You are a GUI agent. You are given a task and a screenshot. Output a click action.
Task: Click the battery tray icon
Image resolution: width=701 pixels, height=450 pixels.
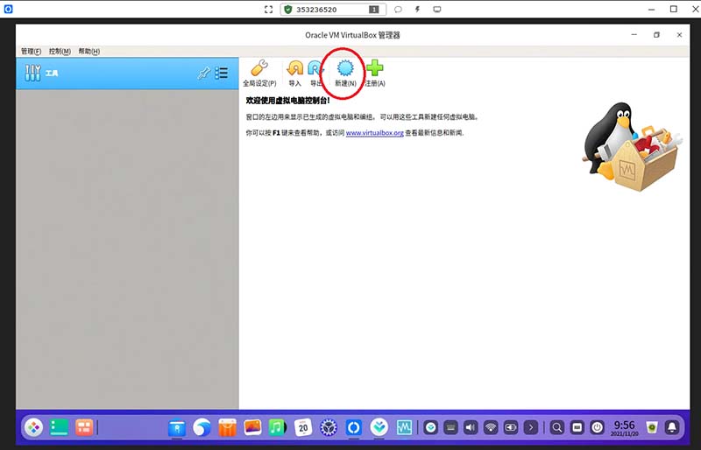tap(511, 427)
